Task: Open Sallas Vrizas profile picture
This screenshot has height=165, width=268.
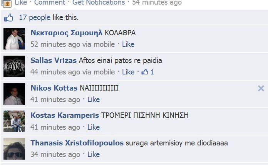Action: pyautogui.click(x=14, y=66)
